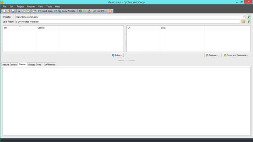Viewport: 253px width, 142px height.
Task: Click the Forms and Passwords... button
Action: [236, 55]
